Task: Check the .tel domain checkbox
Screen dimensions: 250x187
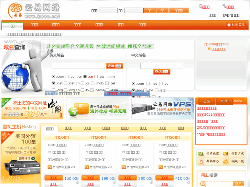Action: [x=107, y=83]
